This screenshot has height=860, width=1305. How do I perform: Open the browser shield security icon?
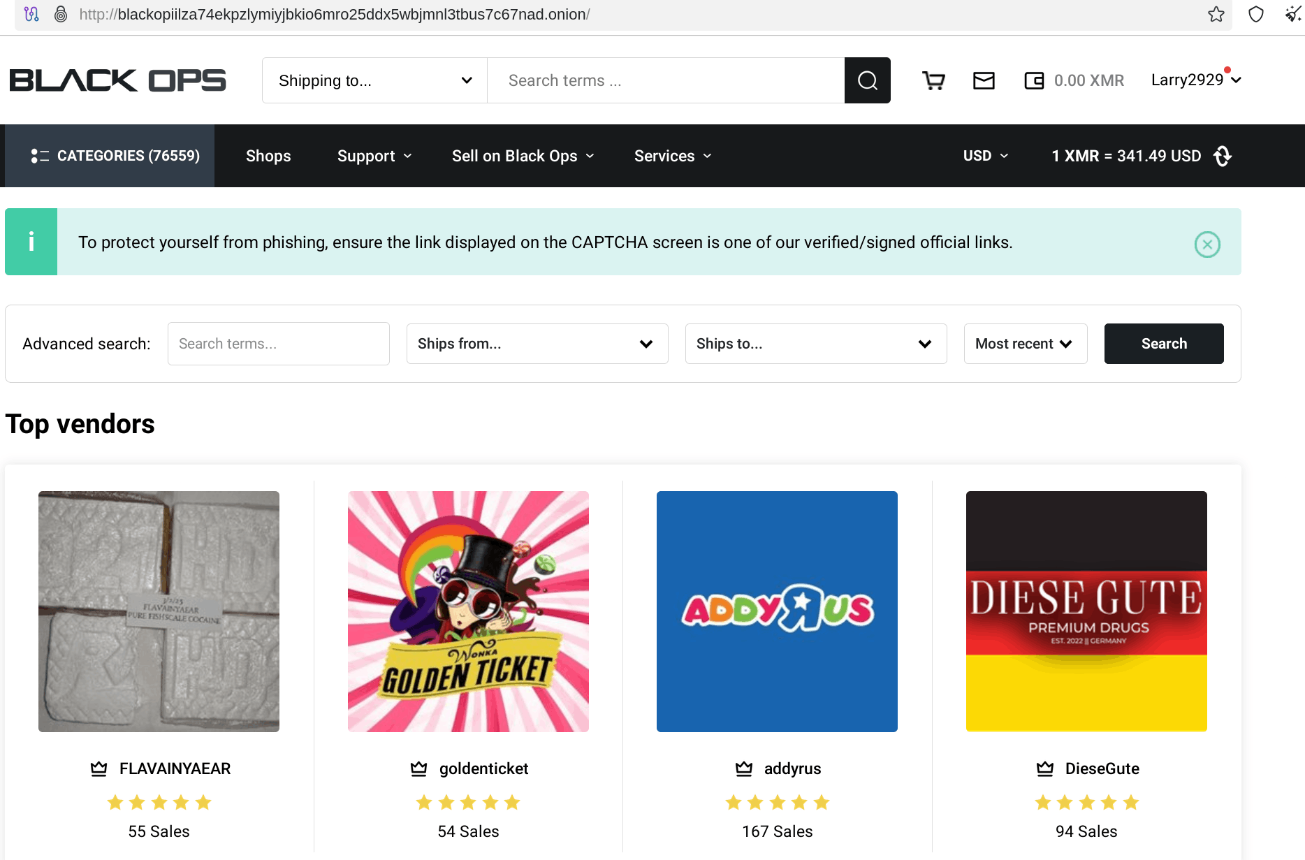[x=1255, y=14]
